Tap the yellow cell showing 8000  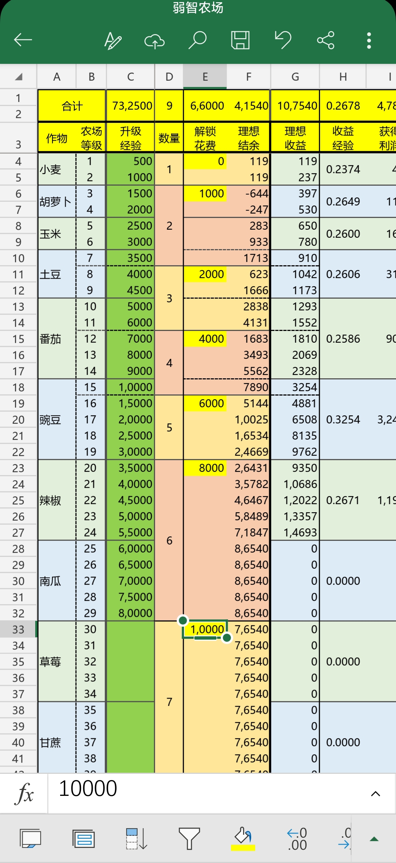pos(205,468)
